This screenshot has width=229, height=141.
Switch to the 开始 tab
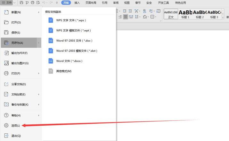pyautogui.click(x=66, y=3)
